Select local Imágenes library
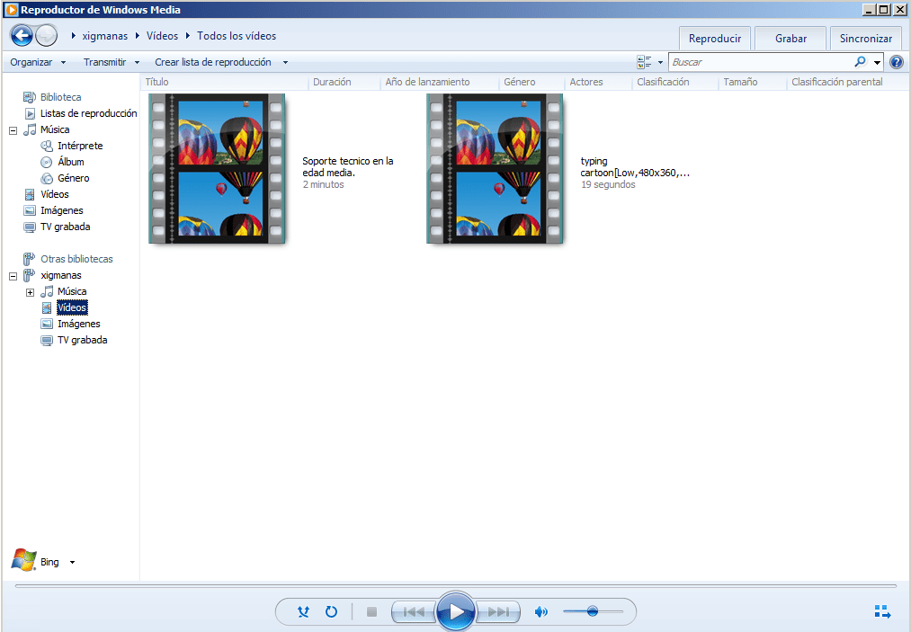 [x=61, y=211]
